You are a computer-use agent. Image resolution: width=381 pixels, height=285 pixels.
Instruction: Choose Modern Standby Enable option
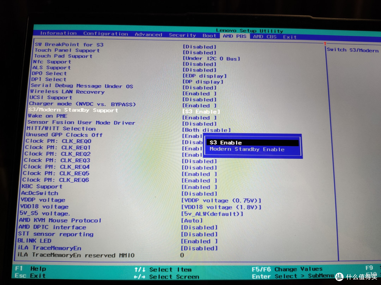(x=247, y=149)
